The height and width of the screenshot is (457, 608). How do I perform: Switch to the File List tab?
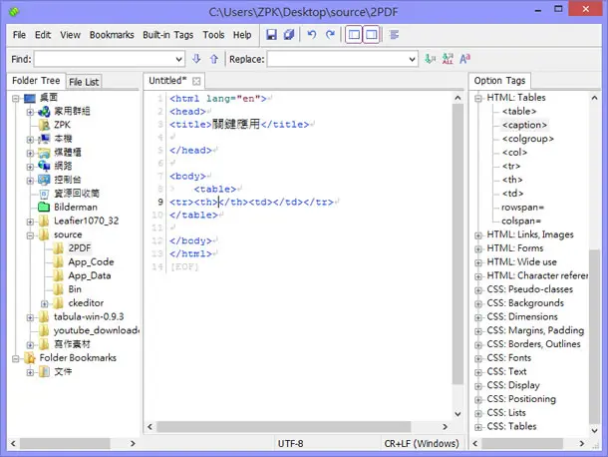point(84,82)
